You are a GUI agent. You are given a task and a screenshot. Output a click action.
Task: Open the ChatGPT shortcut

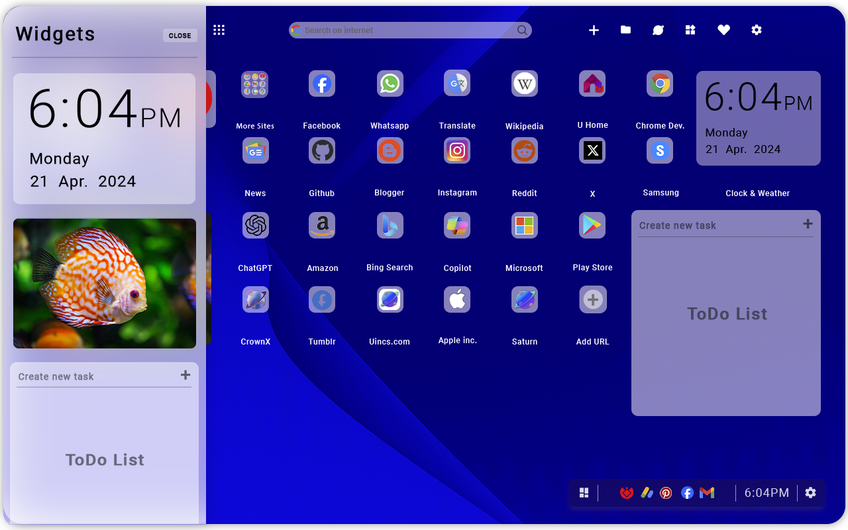pyautogui.click(x=255, y=225)
